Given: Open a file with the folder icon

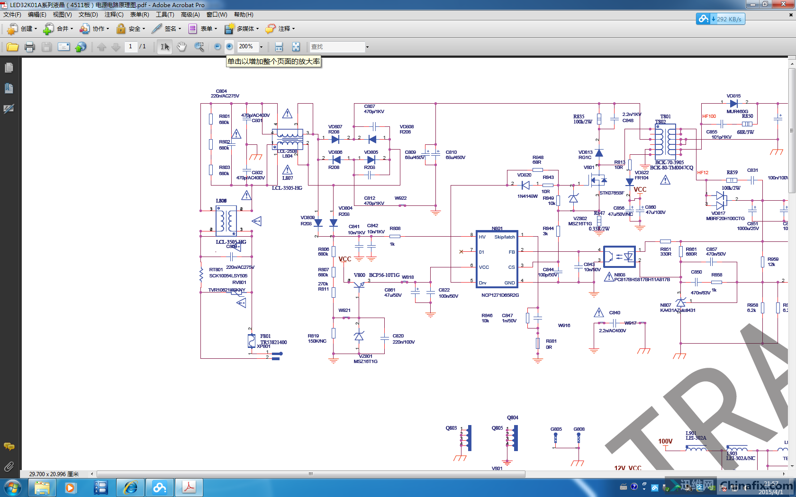Looking at the screenshot, I should click(x=12, y=47).
